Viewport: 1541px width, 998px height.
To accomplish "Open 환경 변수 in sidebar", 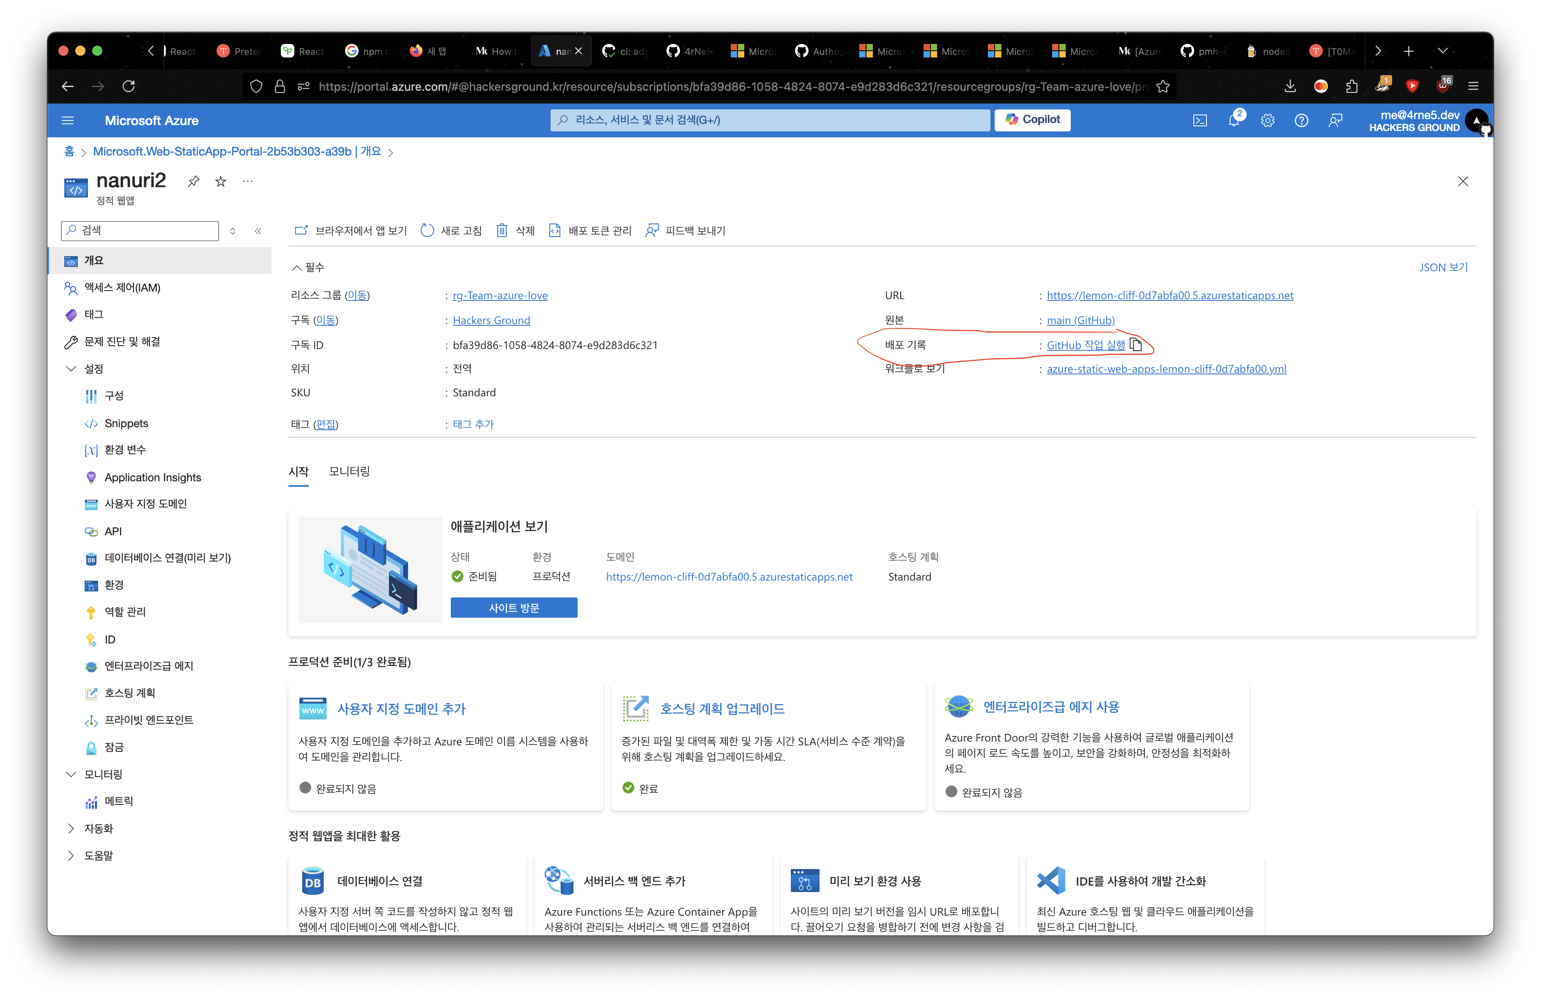I will (125, 450).
